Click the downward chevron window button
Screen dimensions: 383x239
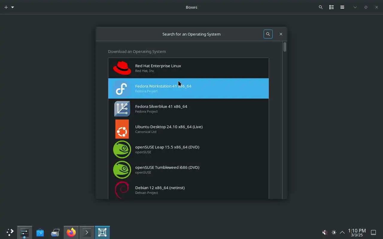pyautogui.click(x=355, y=7)
